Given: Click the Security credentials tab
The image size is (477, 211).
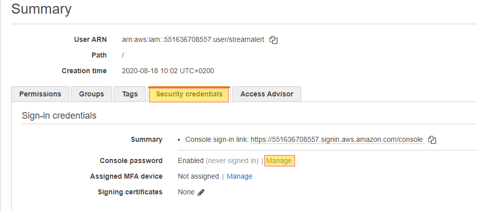Looking at the screenshot, I should click(189, 94).
